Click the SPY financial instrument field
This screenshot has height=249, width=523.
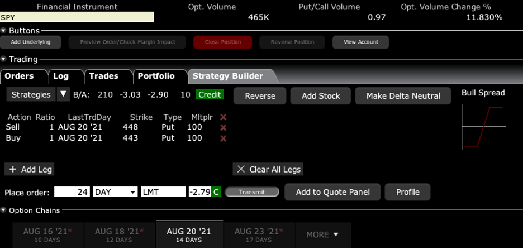tap(77, 17)
